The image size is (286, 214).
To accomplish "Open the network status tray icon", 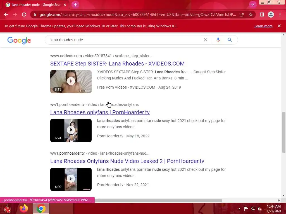I will [253, 208].
